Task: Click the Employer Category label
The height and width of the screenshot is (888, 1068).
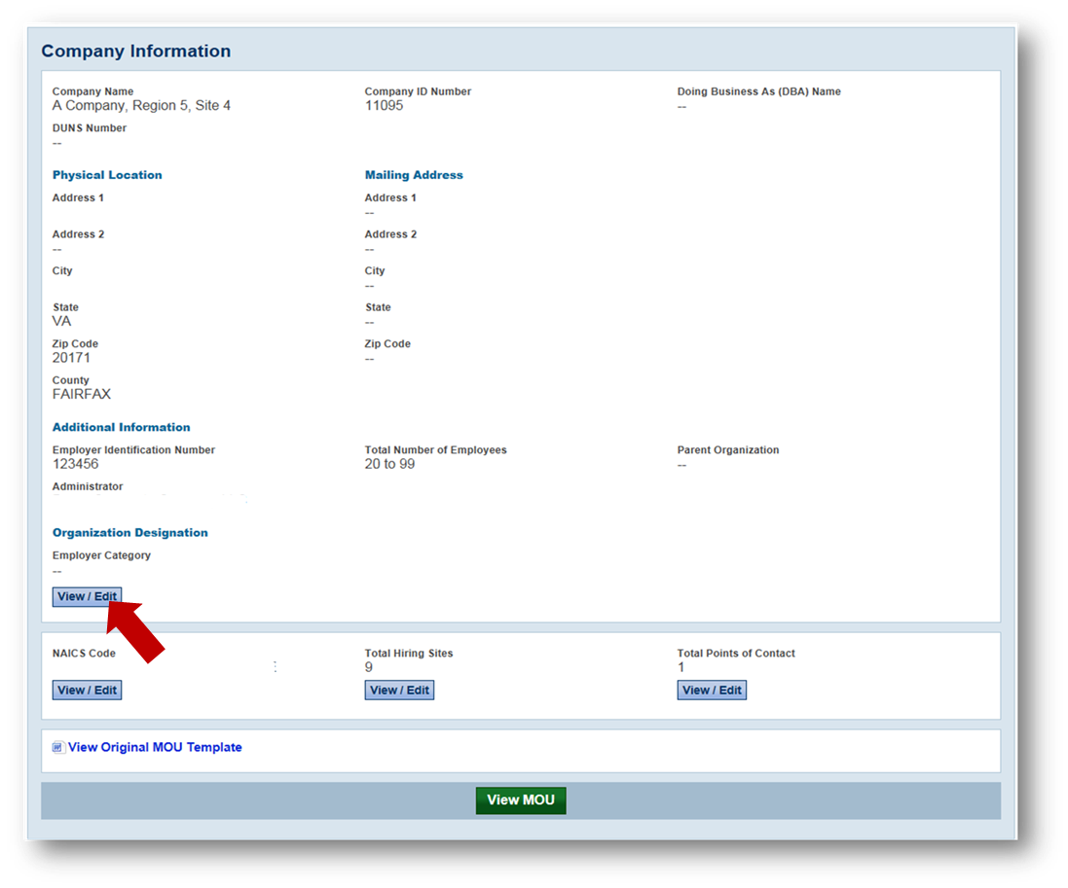Action: 101,555
